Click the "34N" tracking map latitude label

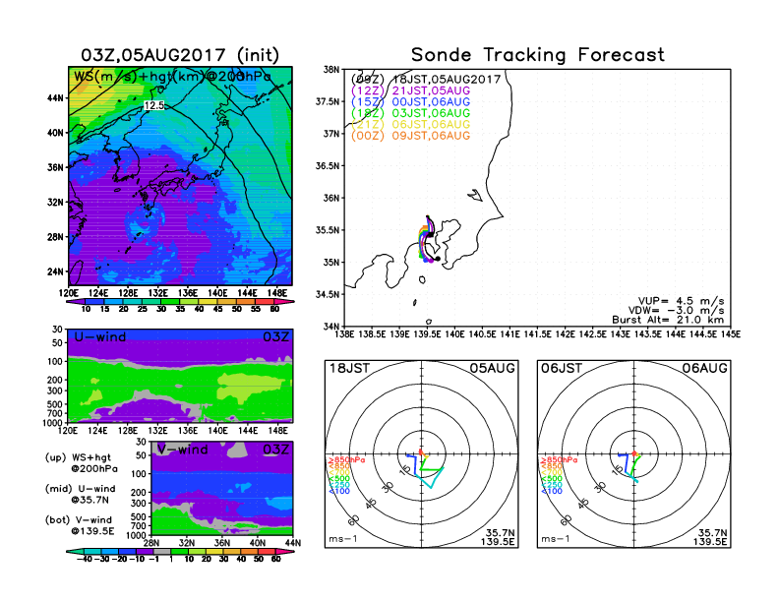click(x=331, y=327)
